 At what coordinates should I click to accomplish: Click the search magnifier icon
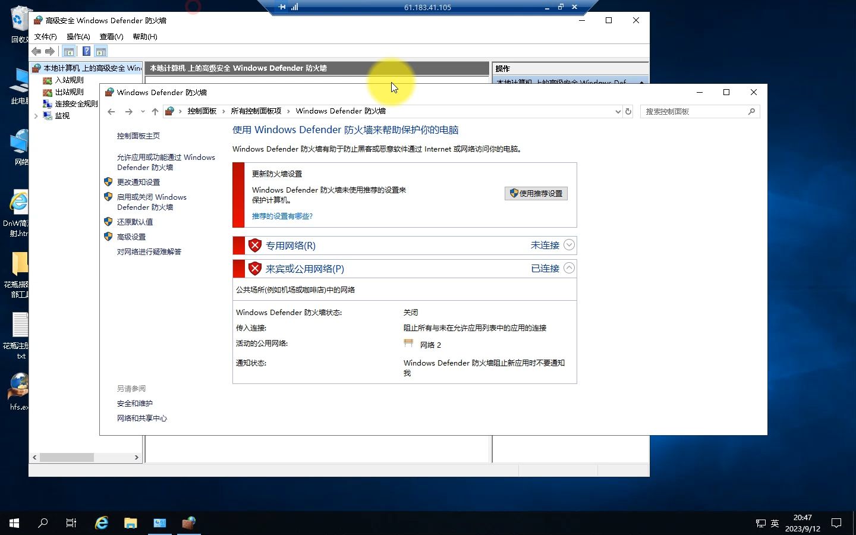point(752,112)
